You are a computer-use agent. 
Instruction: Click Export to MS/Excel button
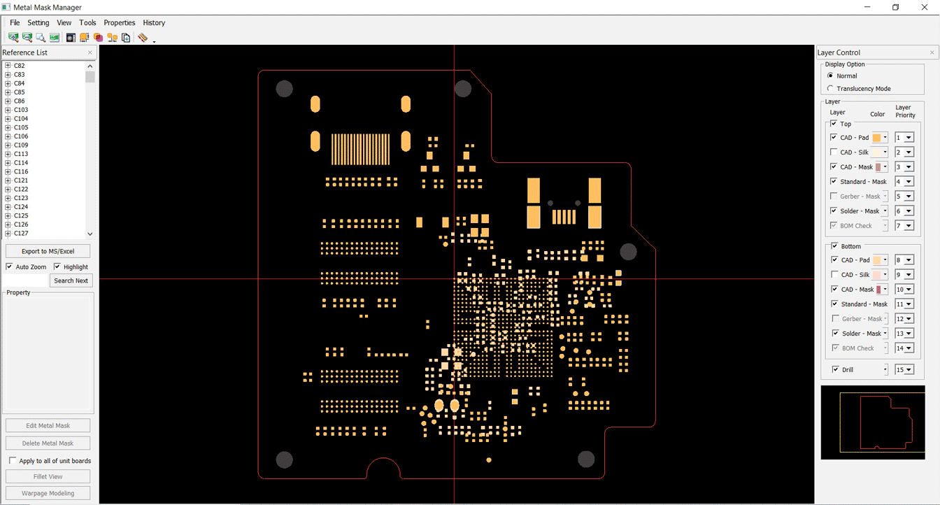click(x=48, y=251)
